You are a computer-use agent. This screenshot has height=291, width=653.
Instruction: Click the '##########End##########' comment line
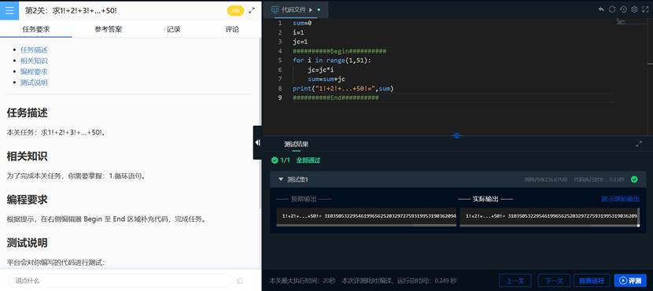click(x=336, y=98)
